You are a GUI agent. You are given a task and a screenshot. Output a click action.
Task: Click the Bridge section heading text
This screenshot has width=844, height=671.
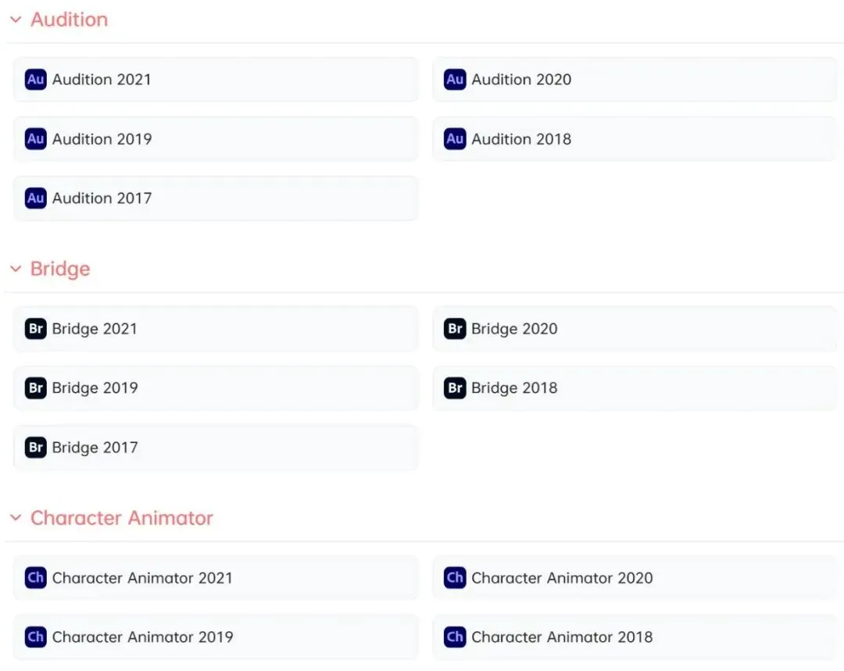(x=60, y=269)
